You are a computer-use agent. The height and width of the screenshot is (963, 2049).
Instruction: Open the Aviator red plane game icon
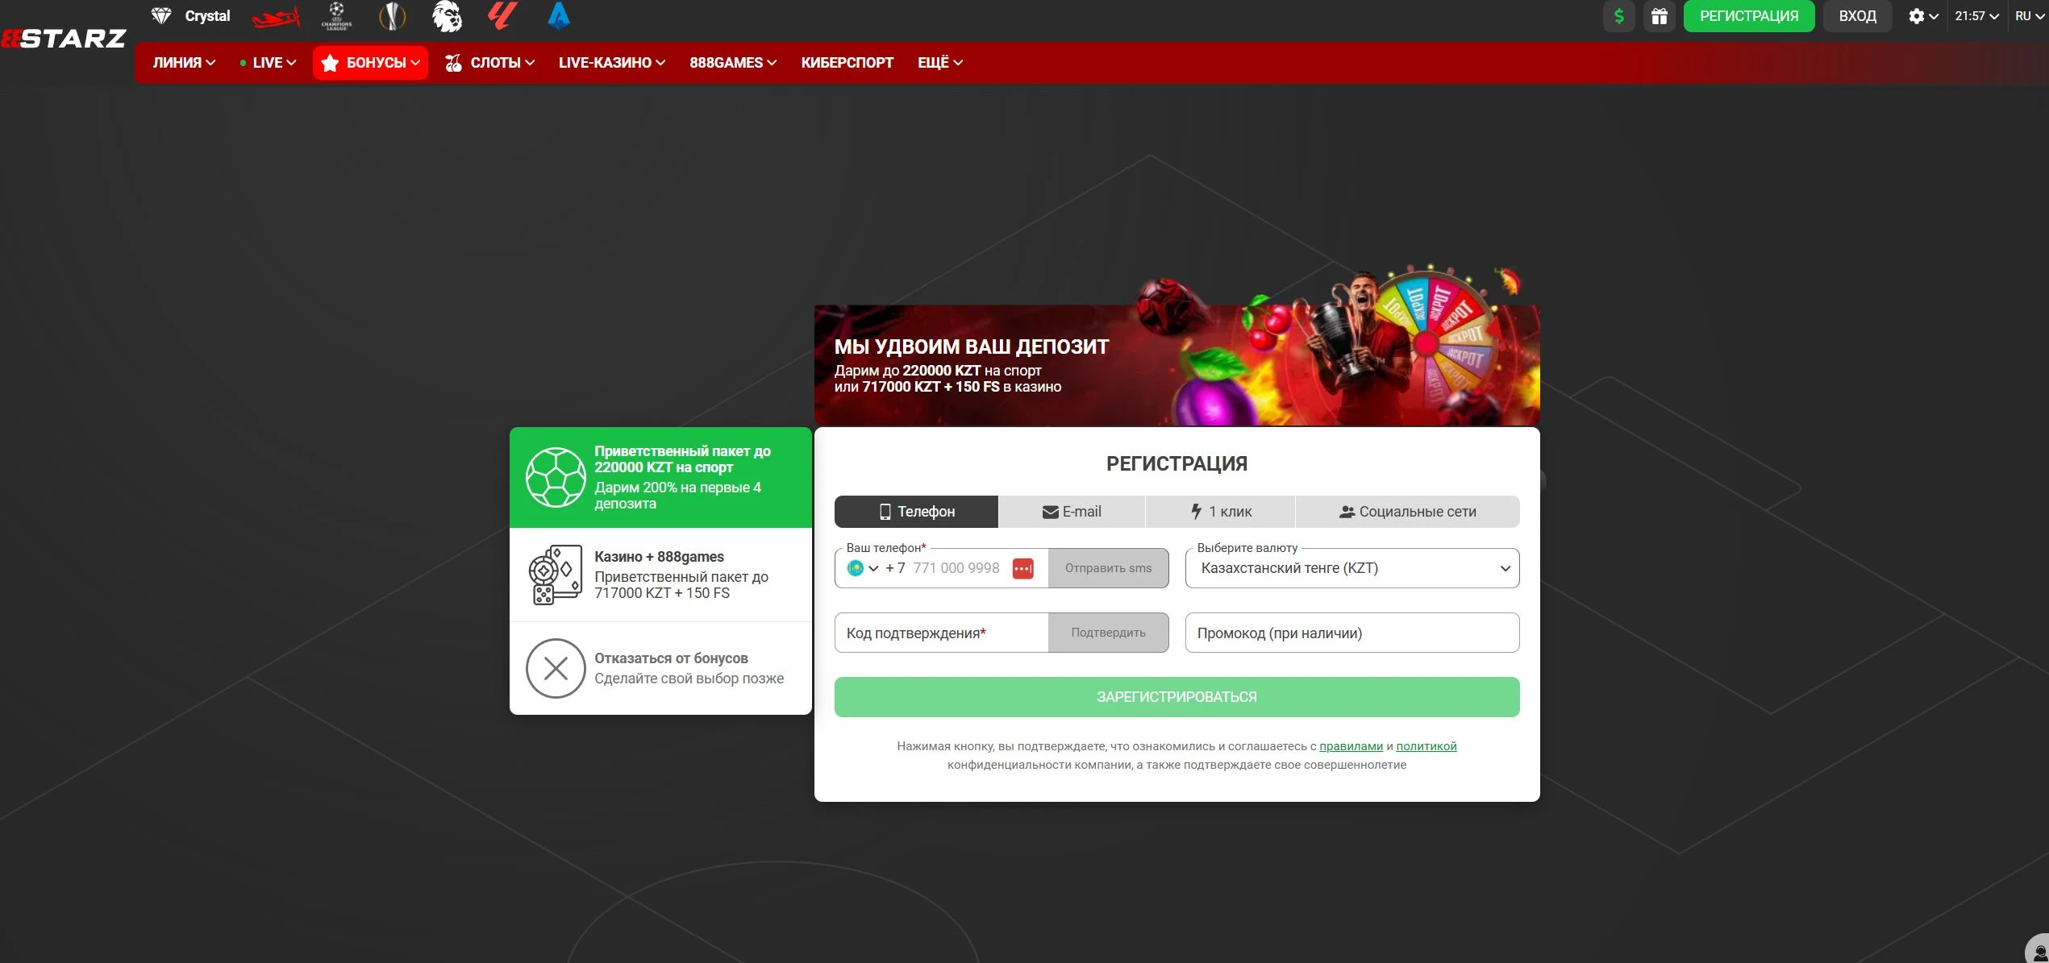[x=275, y=16]
